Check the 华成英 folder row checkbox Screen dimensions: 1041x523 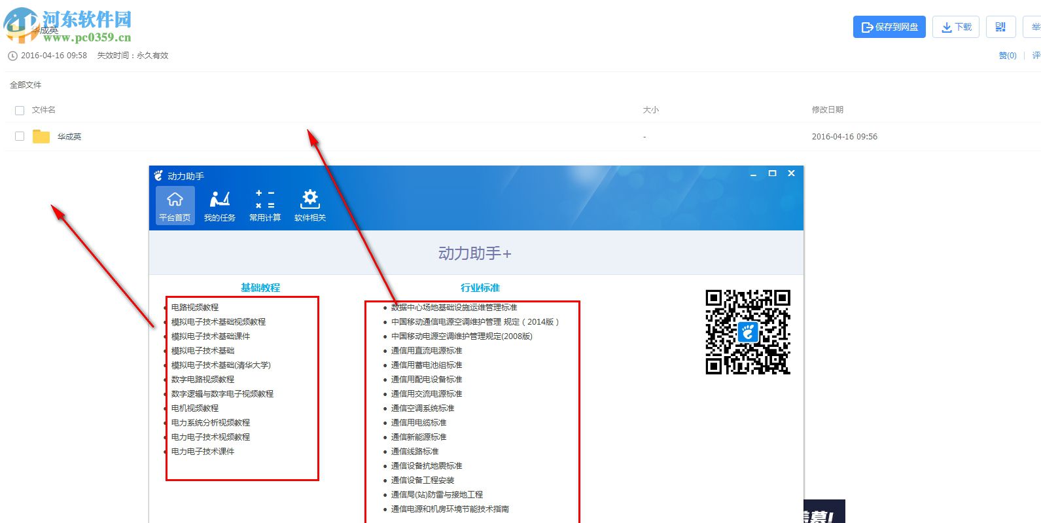[x=20, y=136]
